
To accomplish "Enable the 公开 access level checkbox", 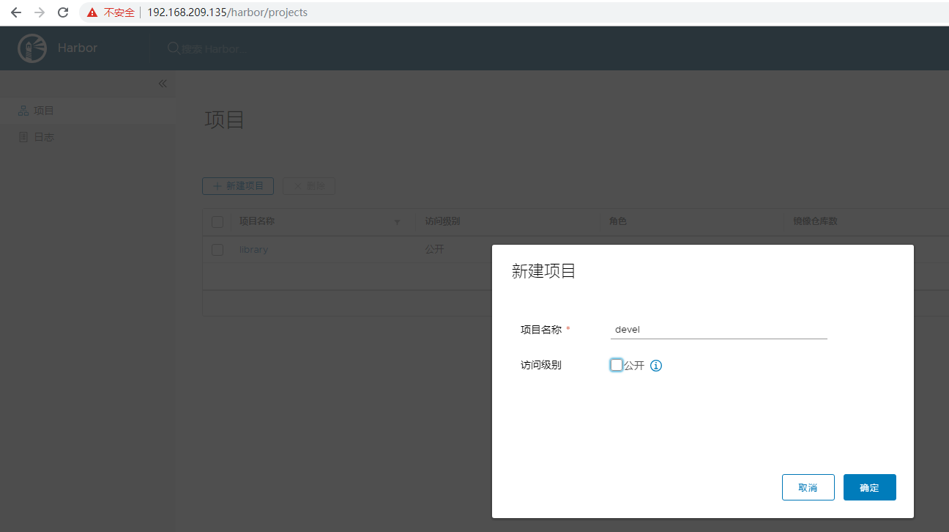I will pyautogui.click(x=617, y=365).
